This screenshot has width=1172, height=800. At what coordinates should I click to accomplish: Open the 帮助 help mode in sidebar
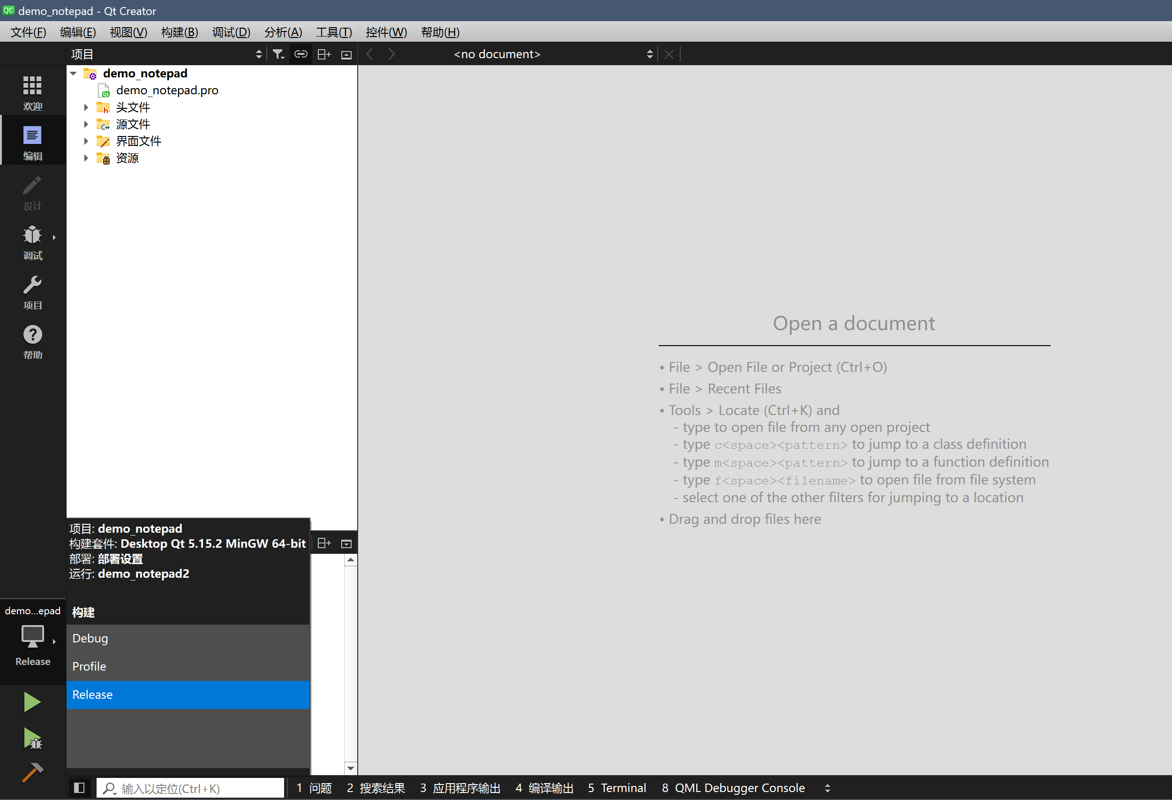pyautogui.click(x=33, y=341)
